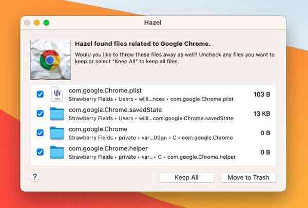The image size is (308, 208).
Task: Click the 103 B file size
Action: tap(261, 94)
